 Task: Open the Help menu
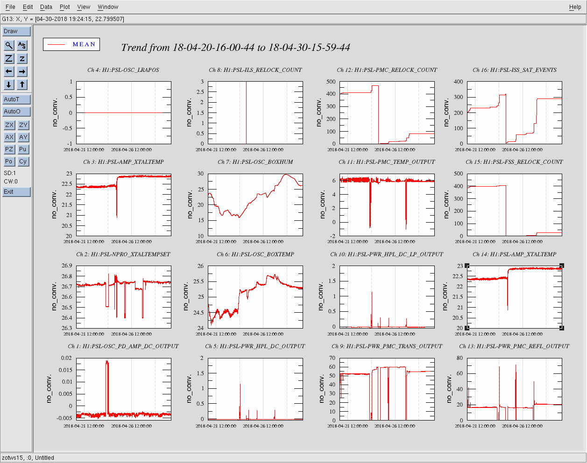pos(575,7)
